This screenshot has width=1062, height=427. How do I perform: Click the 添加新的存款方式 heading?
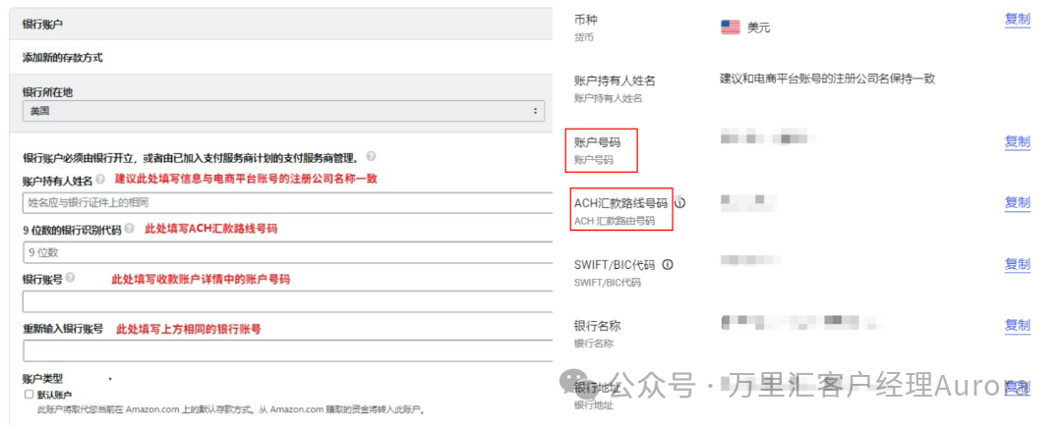coord(63,58)
